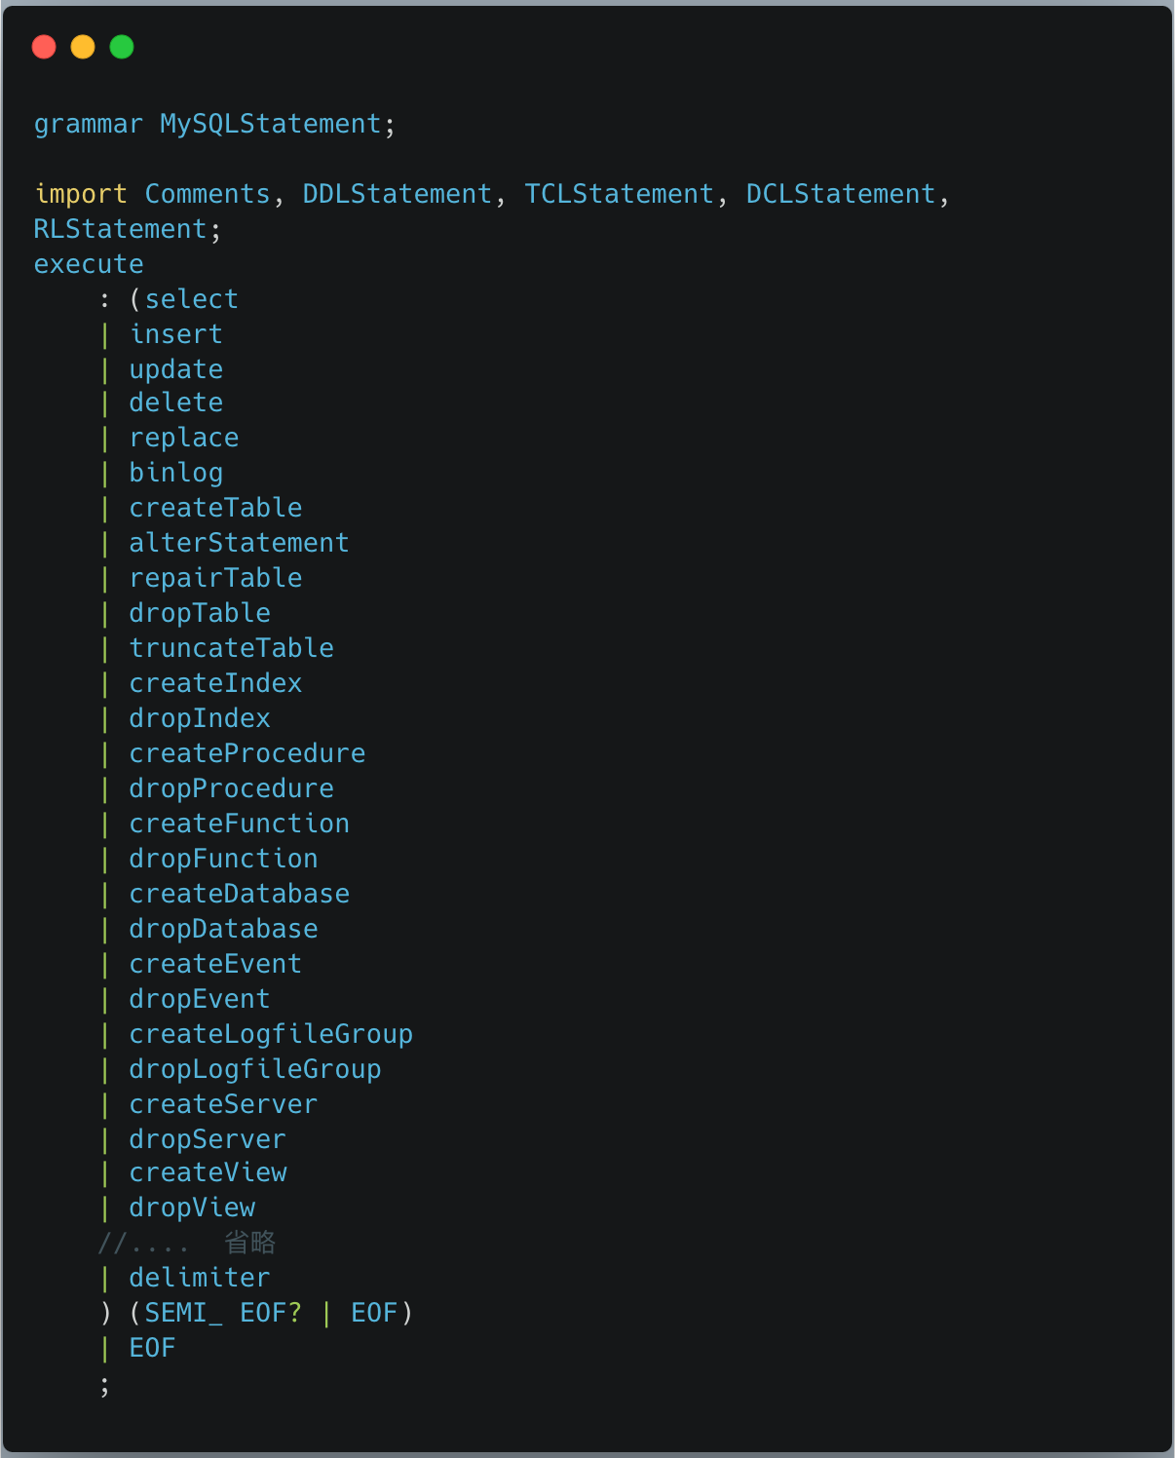Select the DDLStatement import
The height and width of the screenshot is (1458, 1175).
click(x=397, y=194)
